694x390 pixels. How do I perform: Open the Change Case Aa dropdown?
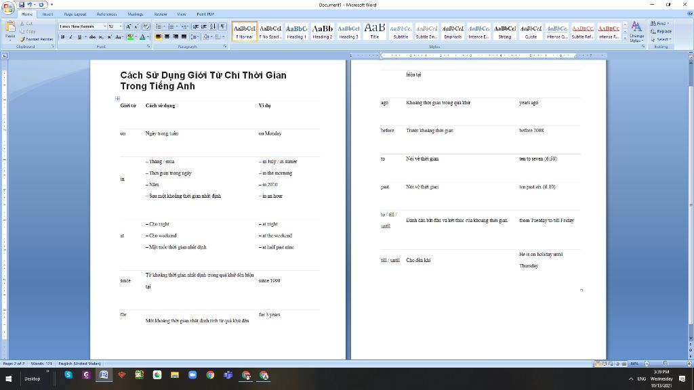click(119, 37)
